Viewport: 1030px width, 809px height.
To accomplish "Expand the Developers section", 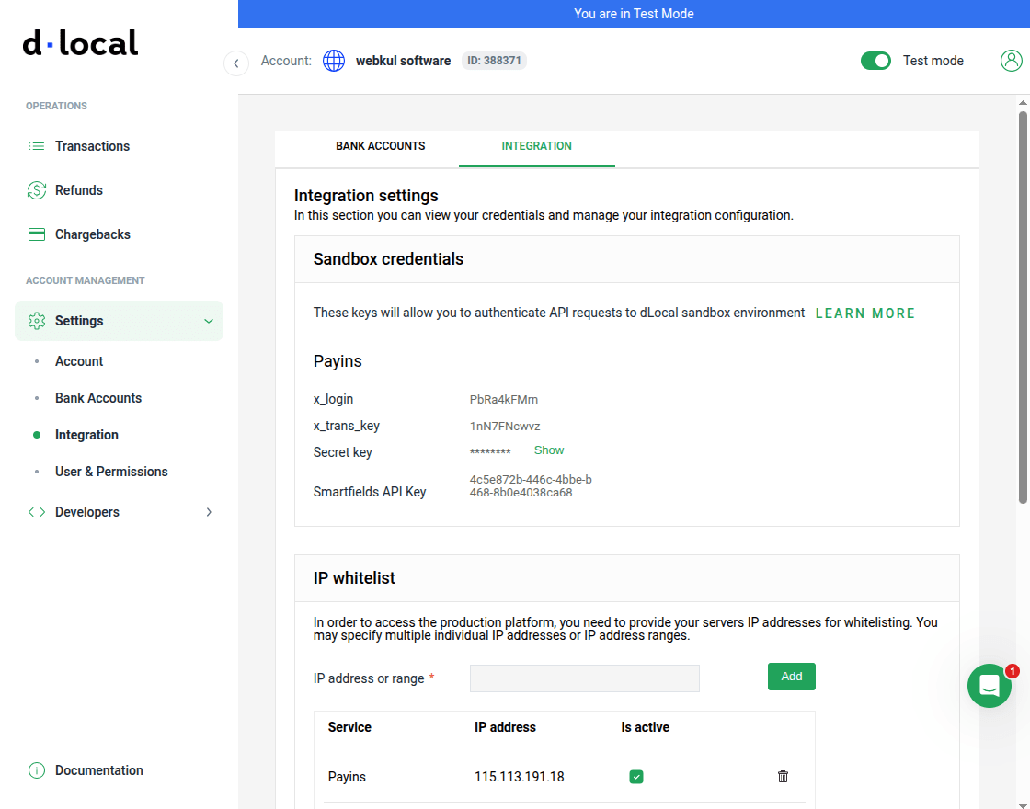I will tap(209, 511).
